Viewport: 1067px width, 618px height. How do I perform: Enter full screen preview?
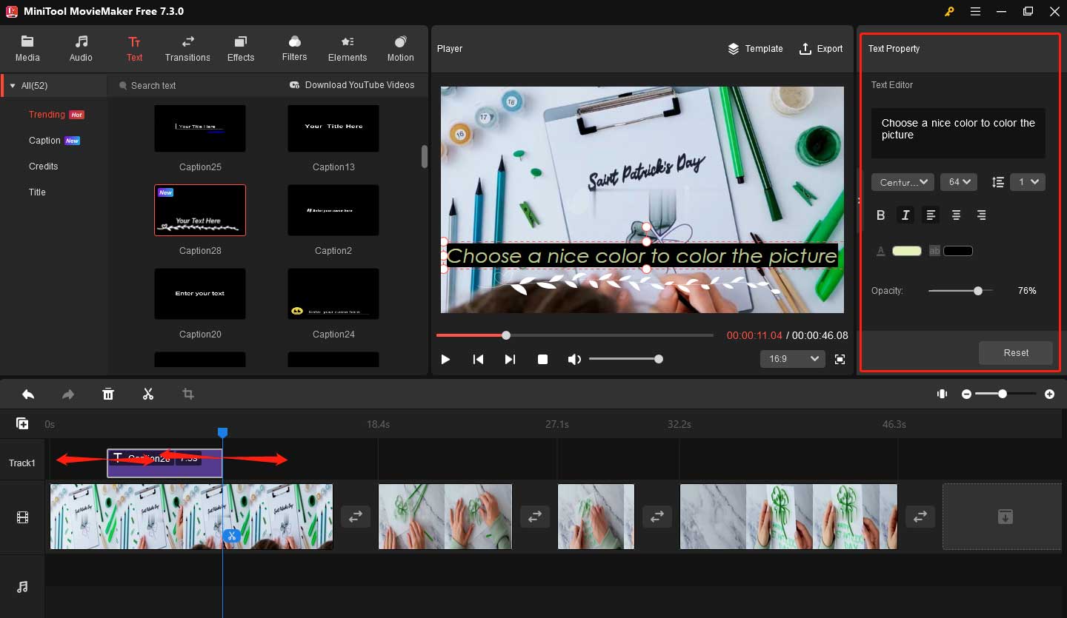click(x=840, y=359)
